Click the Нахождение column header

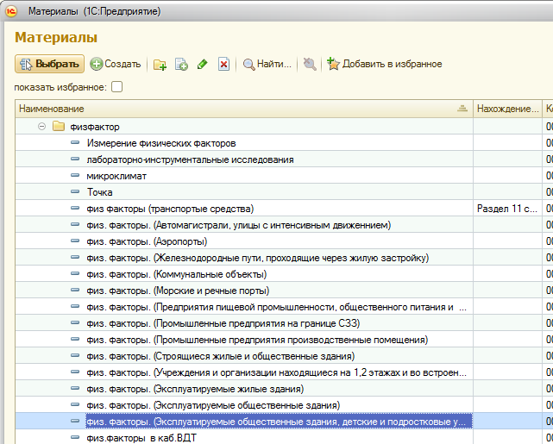506,108
